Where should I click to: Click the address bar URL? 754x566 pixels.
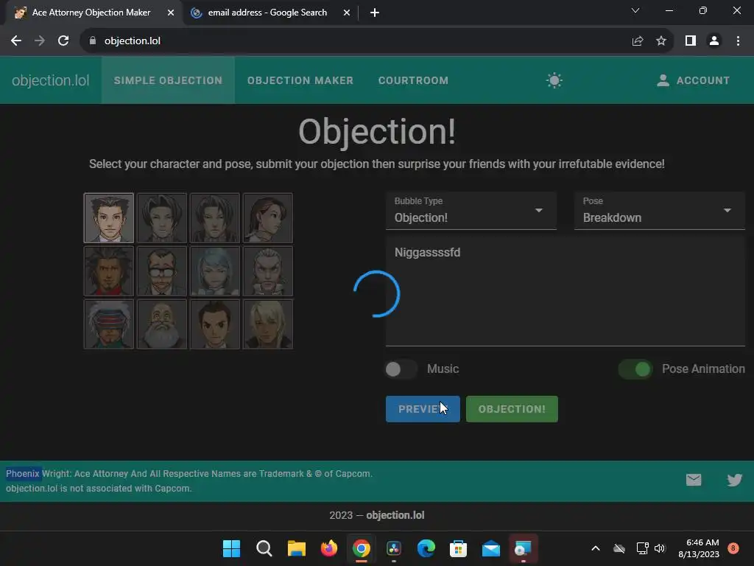(x=133, y=41)
